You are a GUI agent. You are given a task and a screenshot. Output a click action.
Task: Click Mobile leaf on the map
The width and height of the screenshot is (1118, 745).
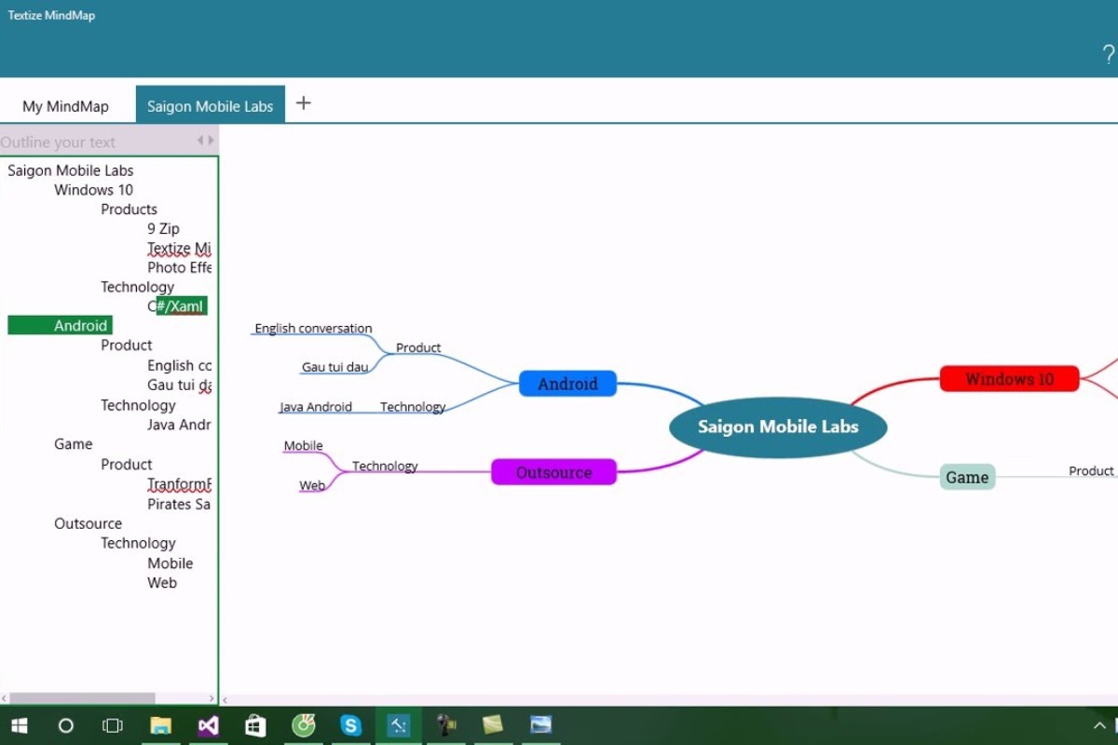point(303,446)
